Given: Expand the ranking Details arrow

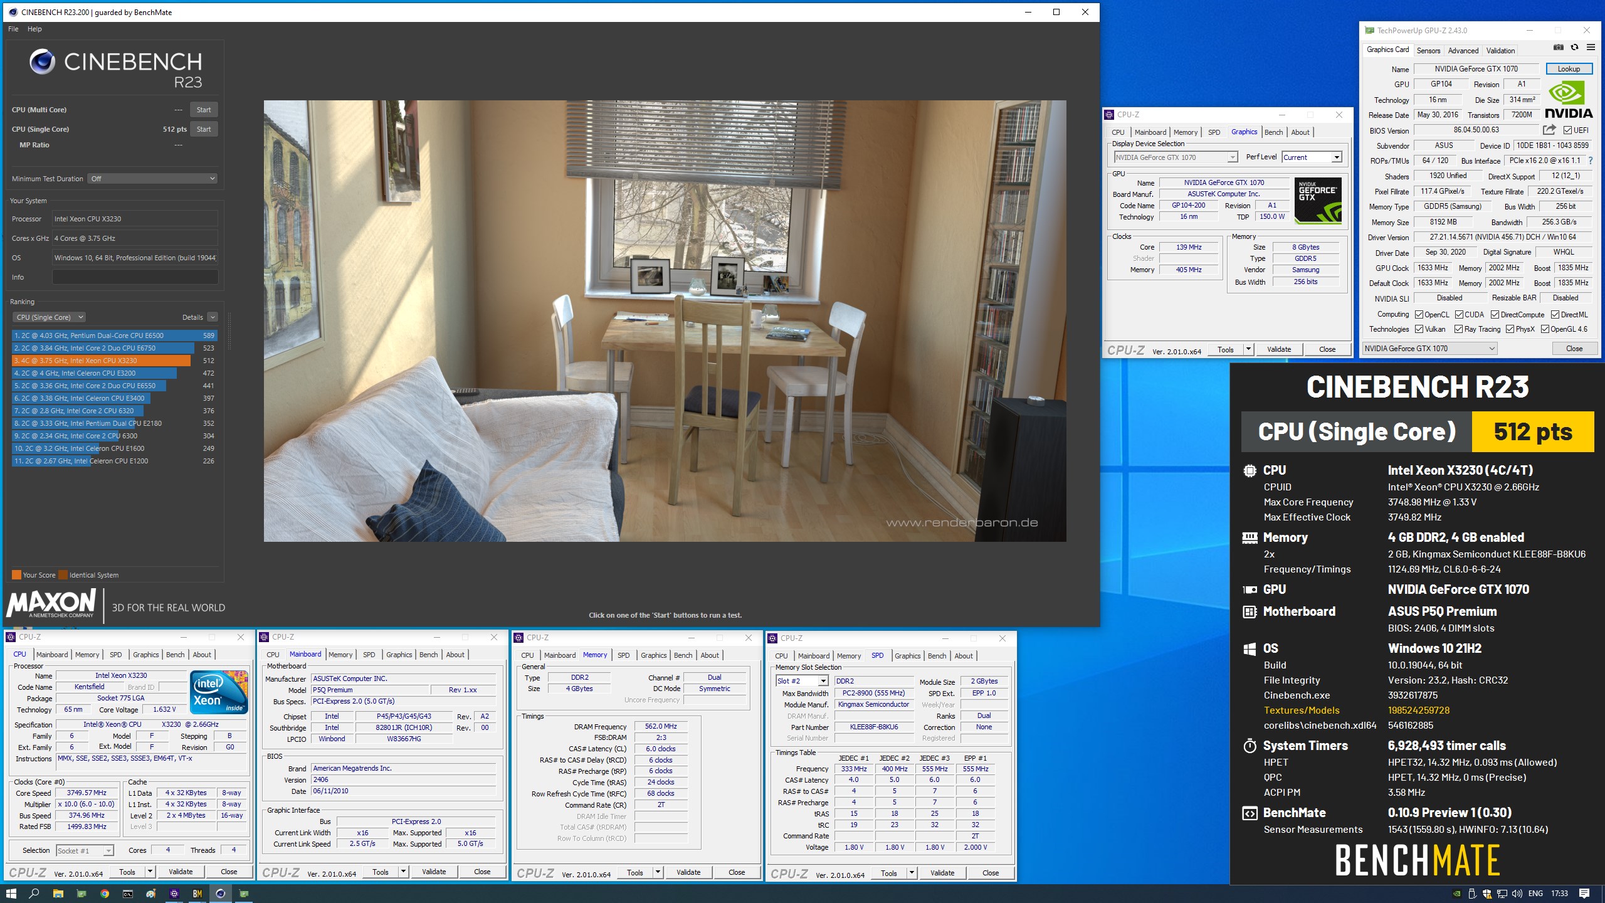Looking at the screenshot, I should (x=213, y=317).
